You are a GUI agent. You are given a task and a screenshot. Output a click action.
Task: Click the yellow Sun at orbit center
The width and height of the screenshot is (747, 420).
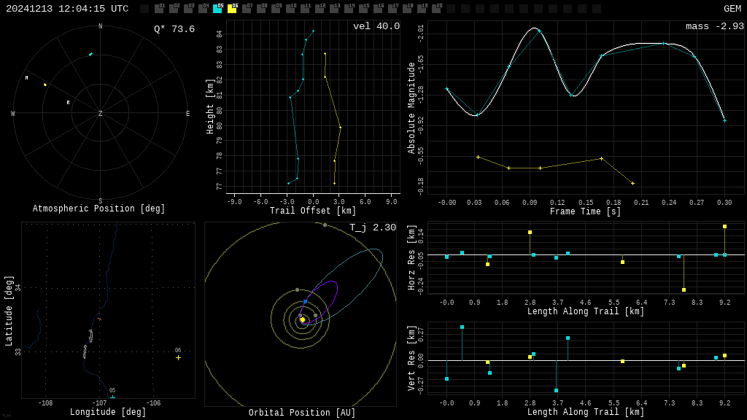(303, 319)
